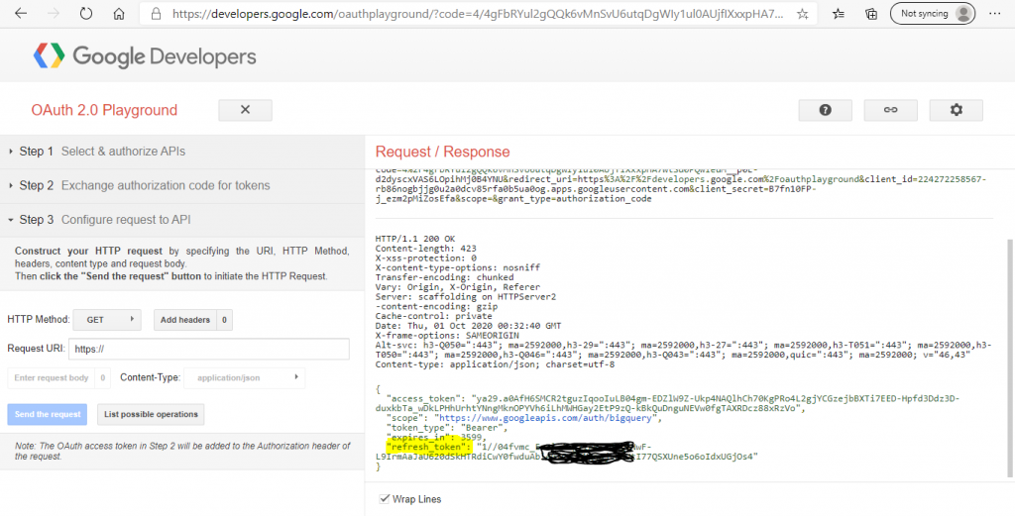
Task: Open the HTTP Method GET dropdown
Action: click(x=107, y=320)
